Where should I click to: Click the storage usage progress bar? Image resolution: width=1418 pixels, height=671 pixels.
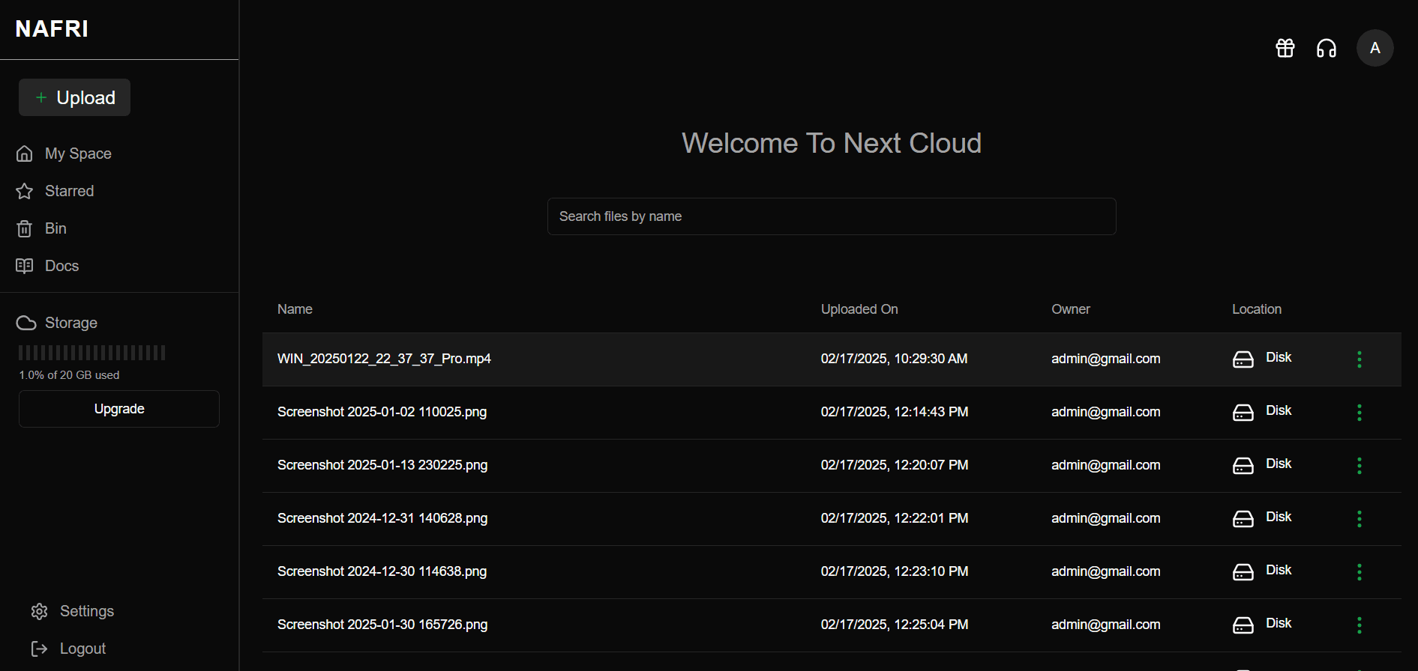tap(92, 353)
